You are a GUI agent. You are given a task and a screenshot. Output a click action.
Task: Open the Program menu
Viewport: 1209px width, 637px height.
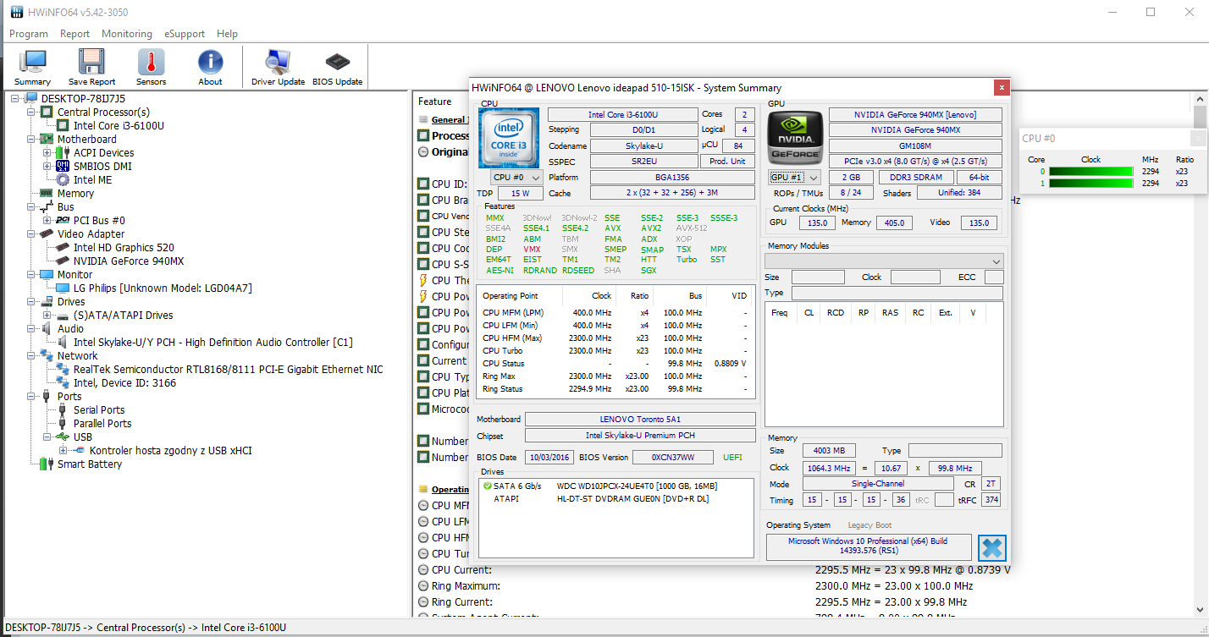28,34
